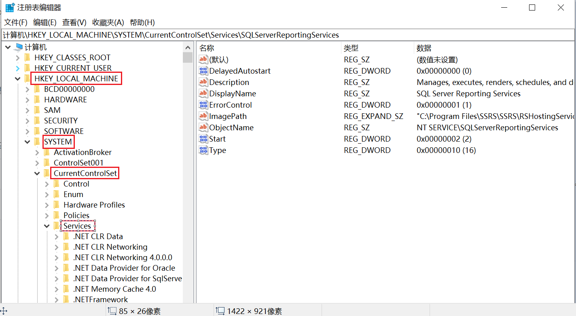576x316 pixels.
Task: Select the ImagePath value name
Action: (x=228, y=116)
